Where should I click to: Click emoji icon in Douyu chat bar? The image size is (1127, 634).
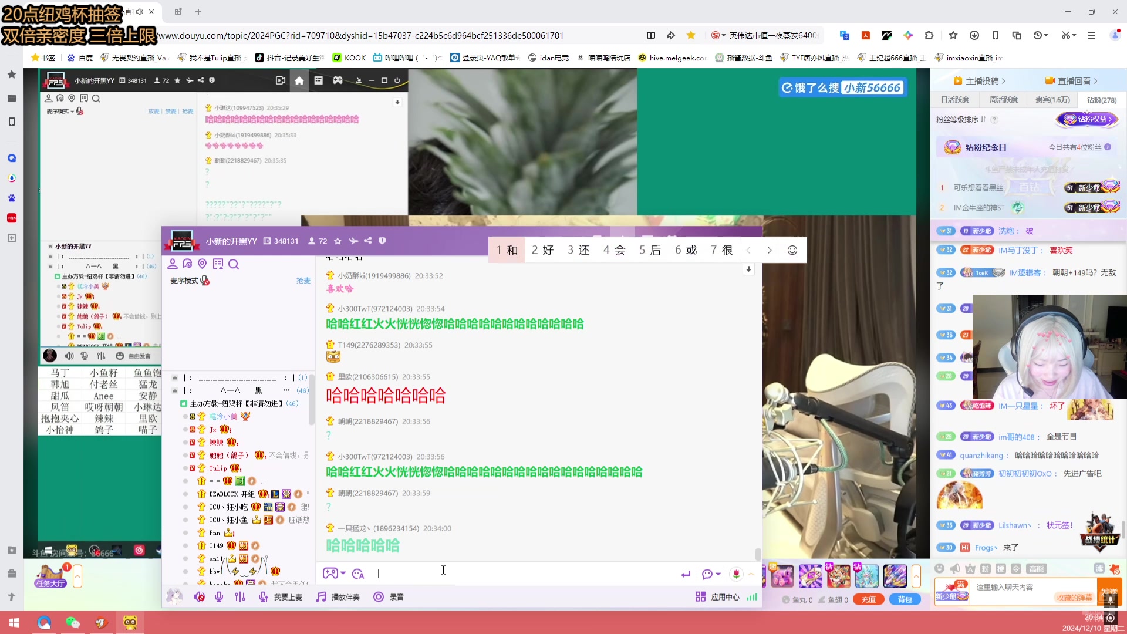tap(939, 568)
